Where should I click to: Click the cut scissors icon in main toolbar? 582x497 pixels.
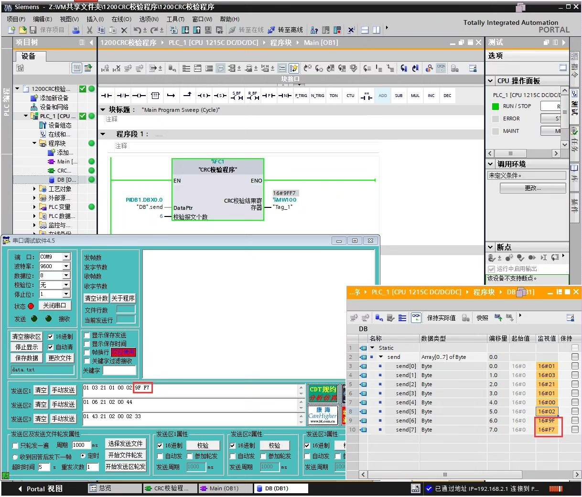[x=89, y=30]
